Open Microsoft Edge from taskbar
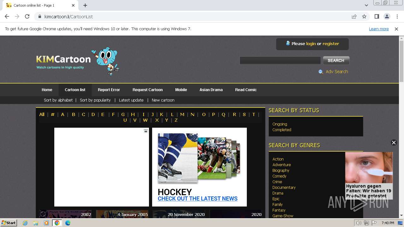Image resolution: width=404 pixels, height=227 pixels. [68, 223]
